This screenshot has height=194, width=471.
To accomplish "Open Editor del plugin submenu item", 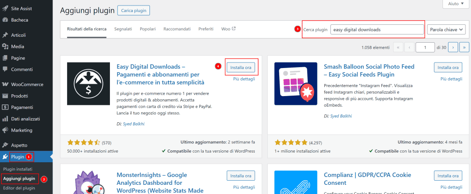I will 19,188.
